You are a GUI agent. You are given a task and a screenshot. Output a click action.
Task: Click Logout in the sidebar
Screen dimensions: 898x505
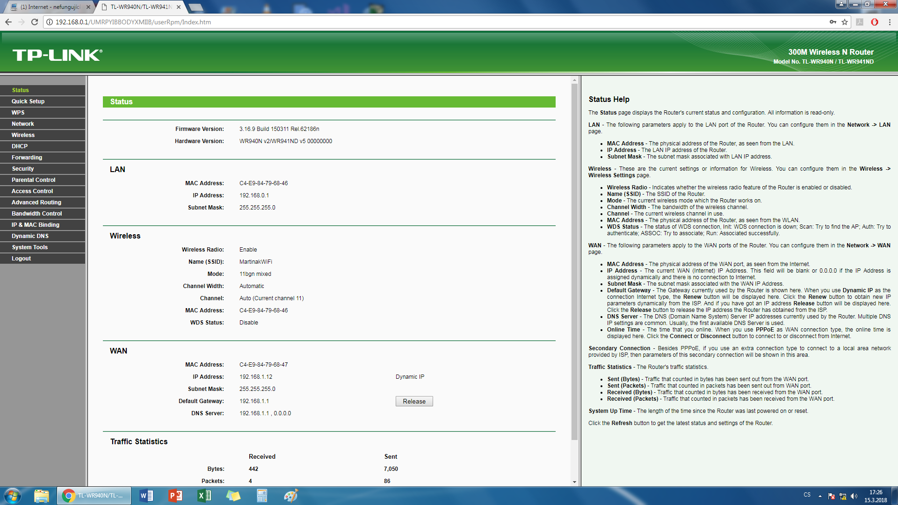(21, 259)
